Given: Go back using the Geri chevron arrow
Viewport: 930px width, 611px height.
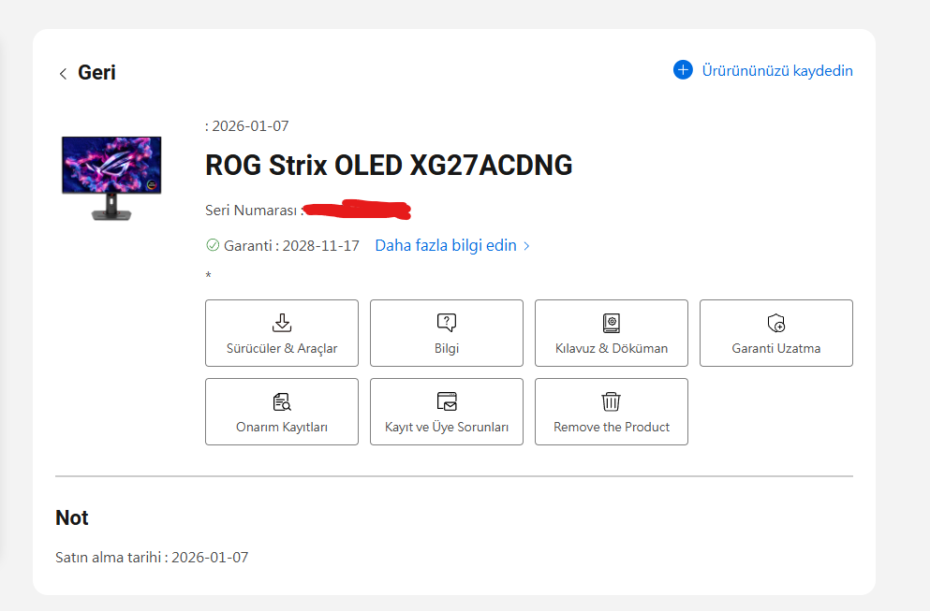Looking at the screenshot, I should click(63, 74).
